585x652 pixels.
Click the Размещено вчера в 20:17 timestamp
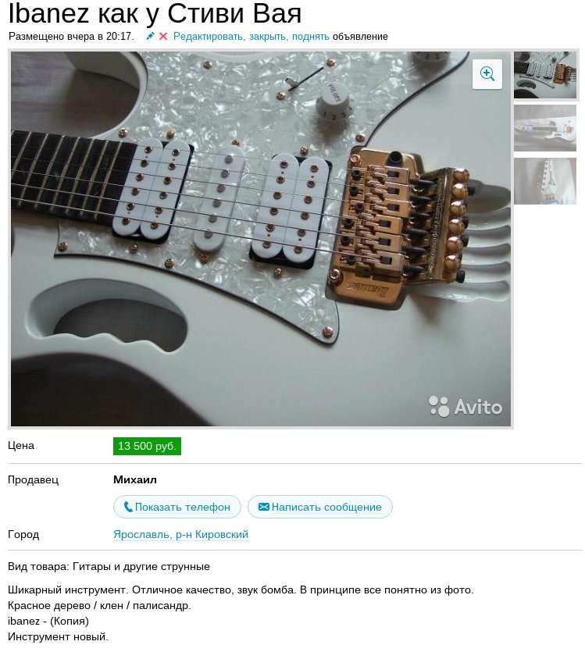(x=72, y=37)
